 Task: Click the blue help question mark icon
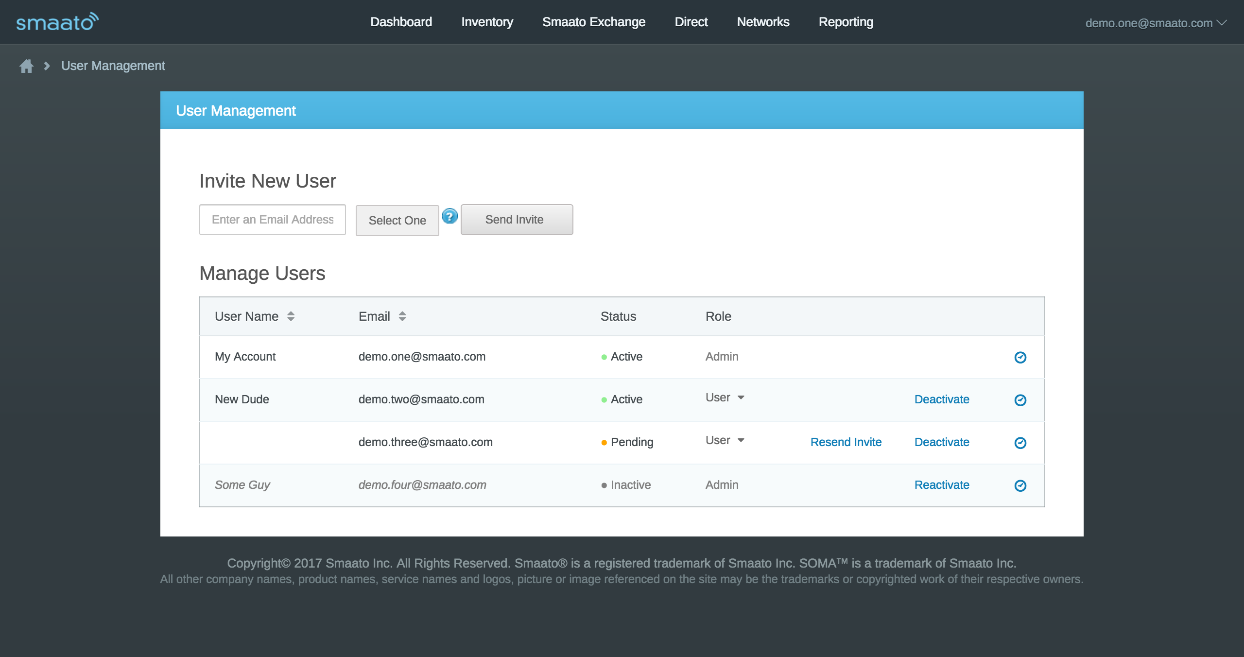point(449,216)
